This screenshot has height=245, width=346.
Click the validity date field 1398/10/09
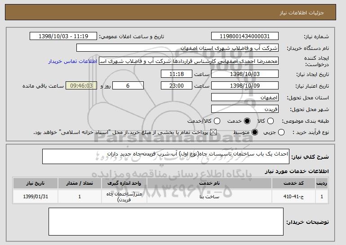point(245,85)
